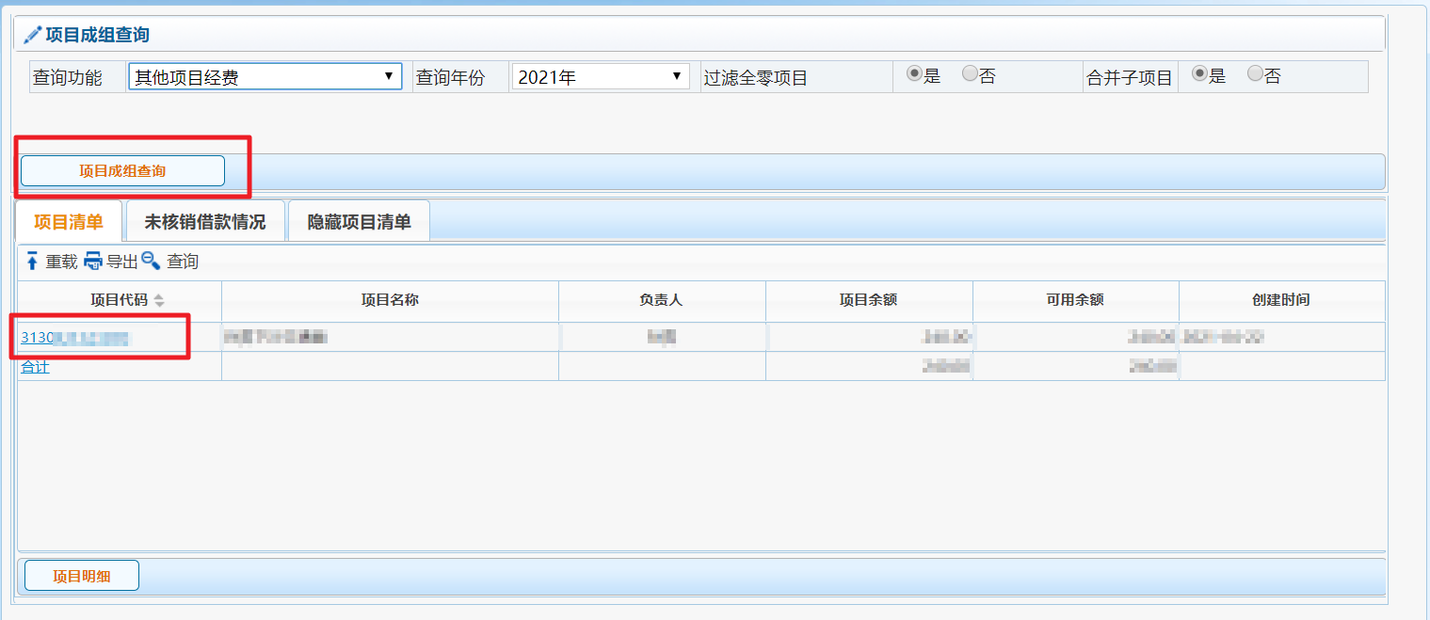
Task: Open the 查询年份 dropdown showing 2021年
Action: [x=600, y=77]
